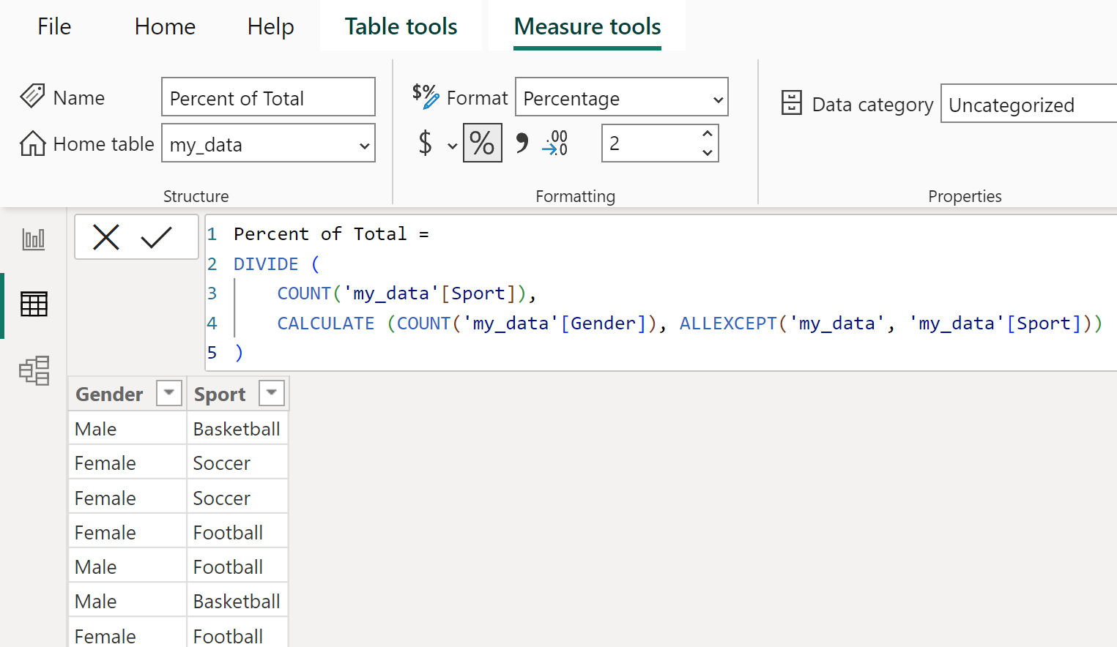This screenshot has height=647, width=1117.
Task: Open the currency symbol dropdown arrow
Action: point(452,145)
